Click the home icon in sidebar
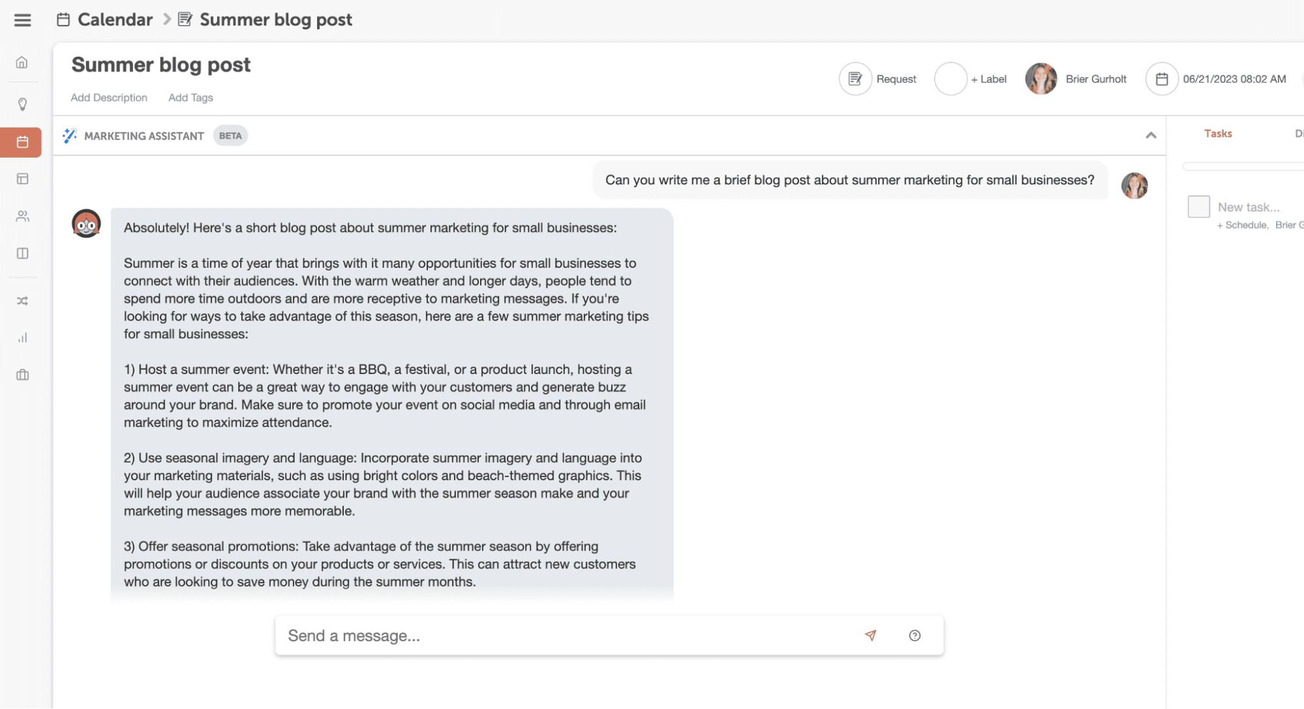The image size is (1304, 709). click(x=22, y=63)
